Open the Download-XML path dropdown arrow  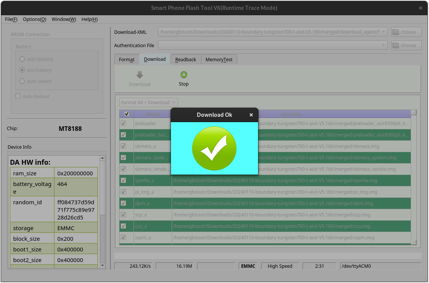point(383,32)
